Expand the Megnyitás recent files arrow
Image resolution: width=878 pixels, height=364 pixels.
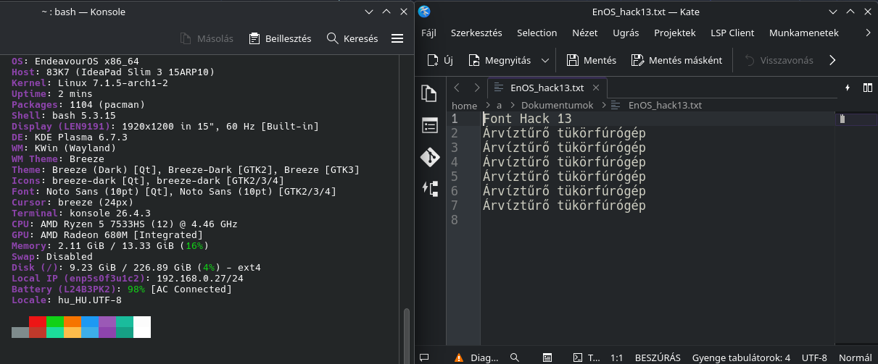tap(545, 60)
